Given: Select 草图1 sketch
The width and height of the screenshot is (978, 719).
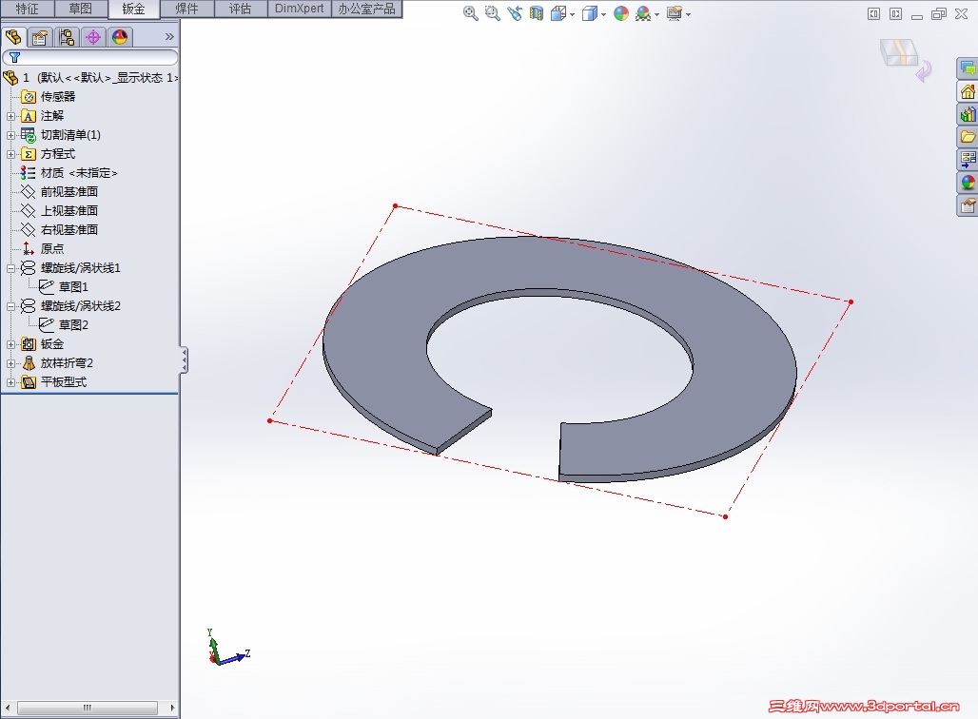Looking at the screenshot, I should (x=73, y=287).
